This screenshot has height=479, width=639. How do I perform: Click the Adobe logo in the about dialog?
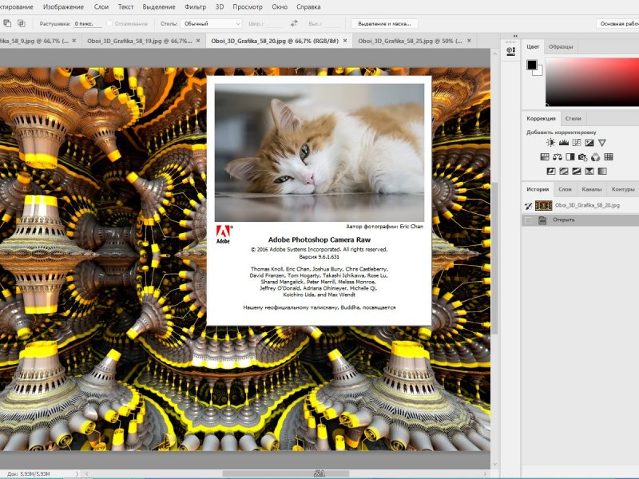click(x=223, y=234)
